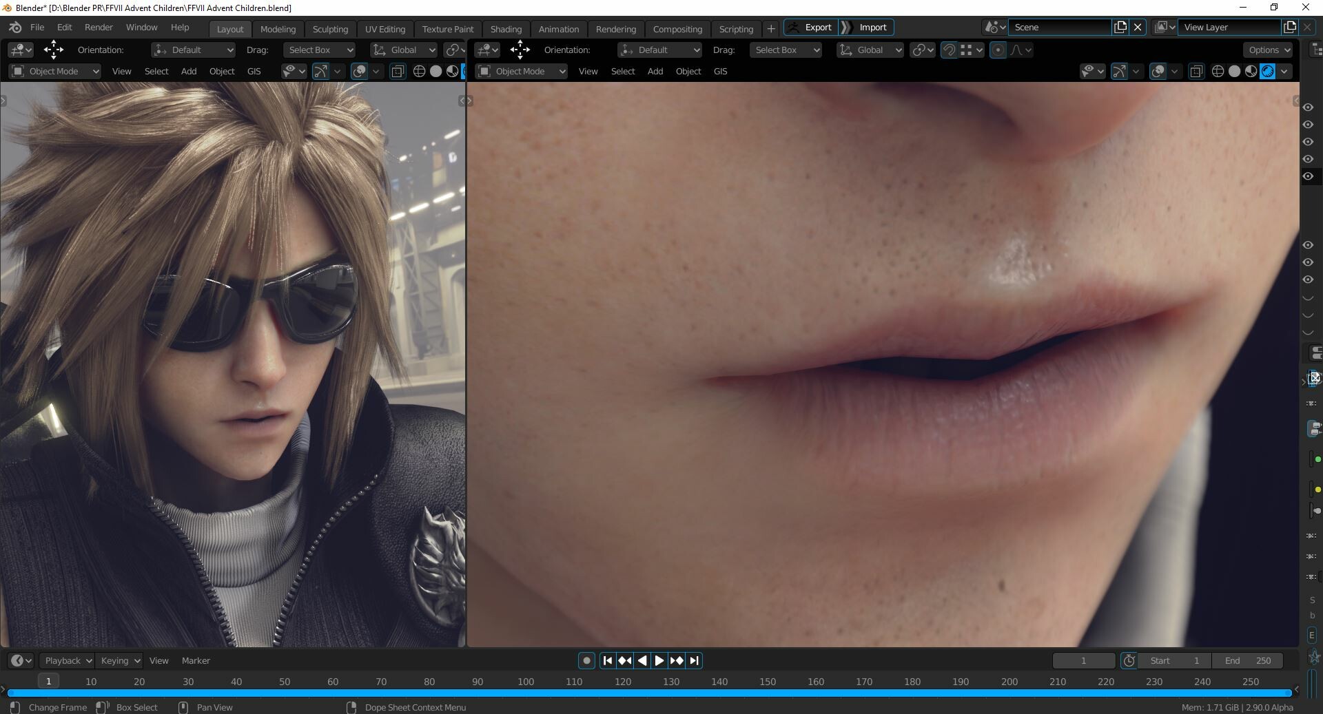The width and height of the screenshot is (1323, 714).
Task: Toggle X-ray in left viewport
Action: pyautogui.click(x=398, y=71)
